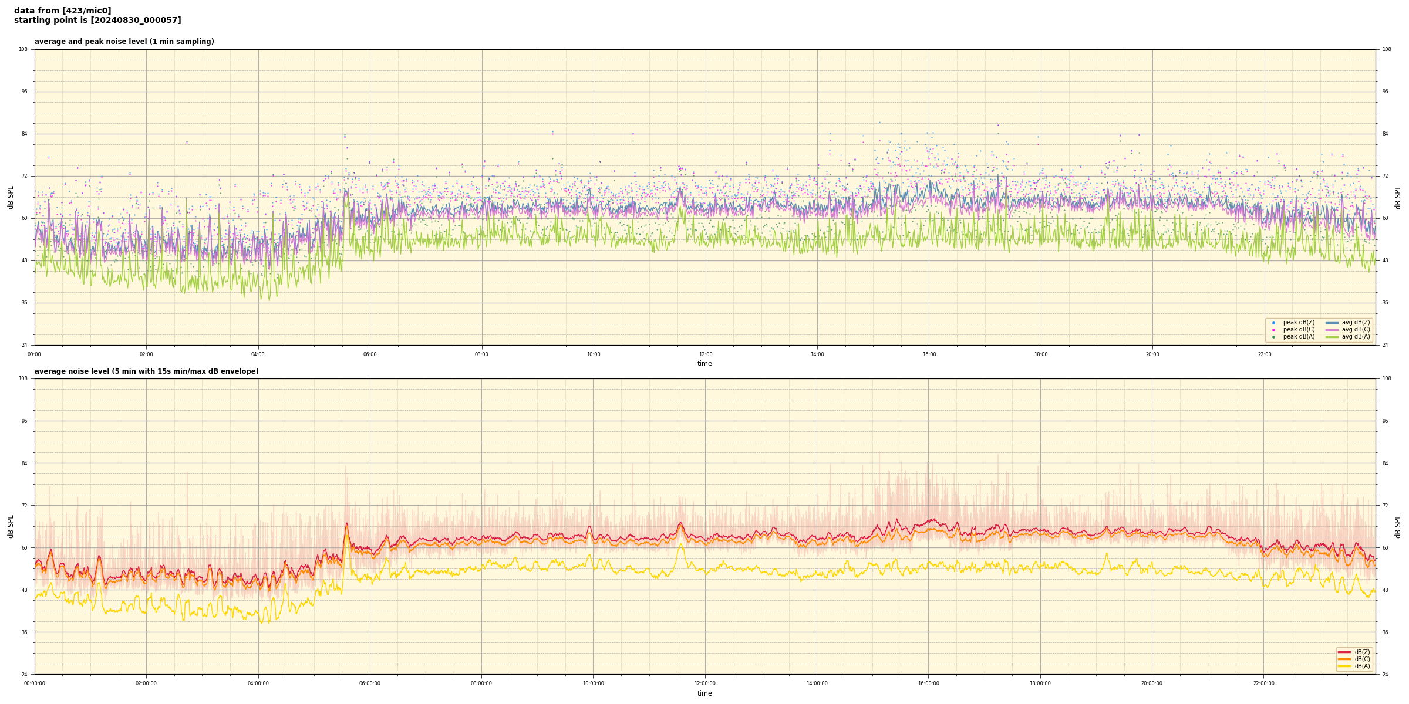Click the right 'dB SPL' label of top chart
The image size is (1409, 704).
click(1398, 197)
